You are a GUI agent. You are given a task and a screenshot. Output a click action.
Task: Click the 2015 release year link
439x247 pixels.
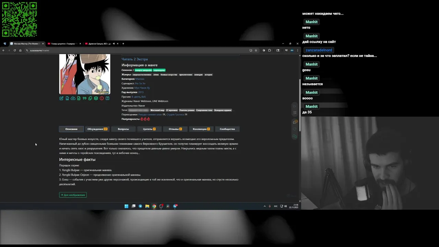141,92
